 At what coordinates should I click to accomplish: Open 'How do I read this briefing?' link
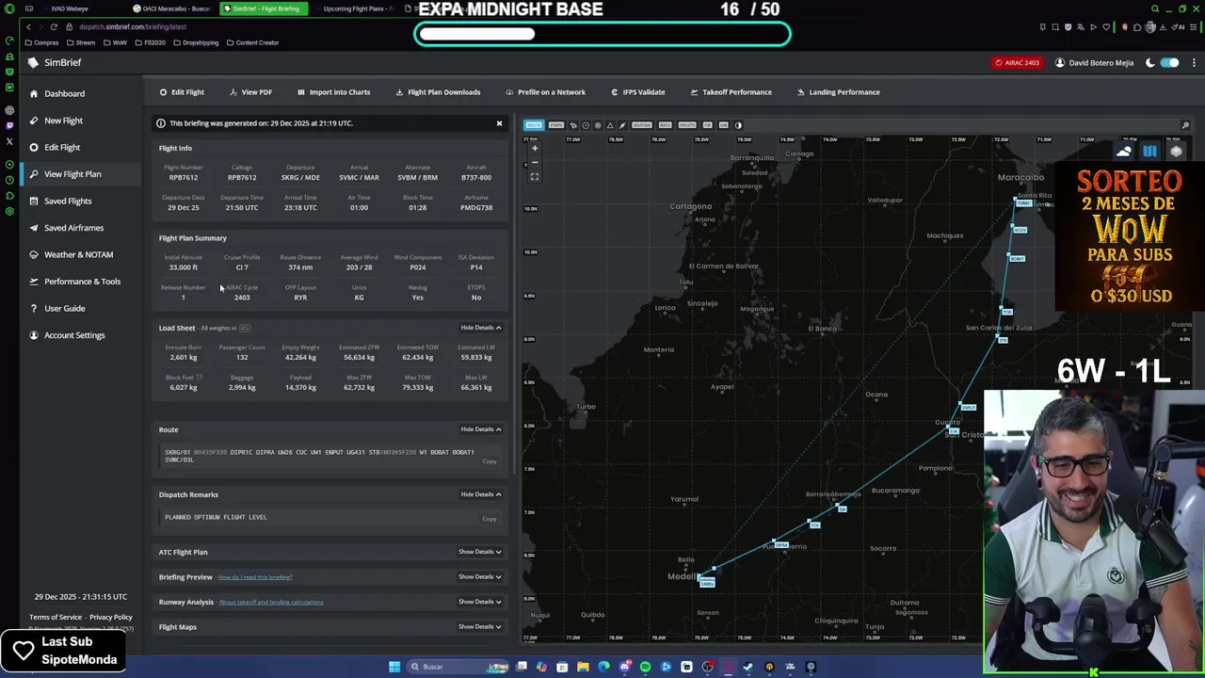tap(255, 577)
